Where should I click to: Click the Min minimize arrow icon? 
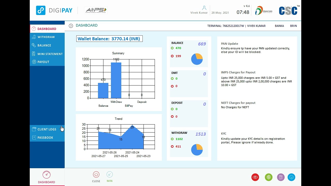click(x=110, y=174)
